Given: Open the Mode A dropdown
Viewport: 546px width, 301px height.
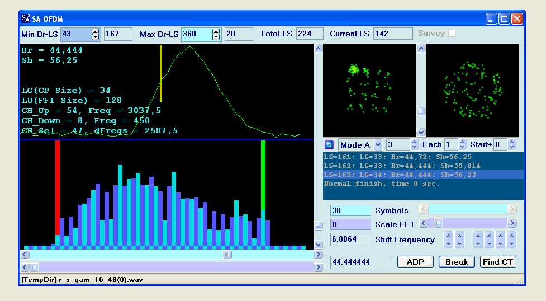Looking at the screenshot, I should pos(378,145).
